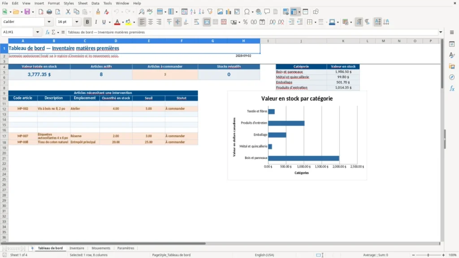Image resolution: width=459 pixels, height=258 pixels.
Task: Insert a chart from the toolbar
Action: coord(228,12)
